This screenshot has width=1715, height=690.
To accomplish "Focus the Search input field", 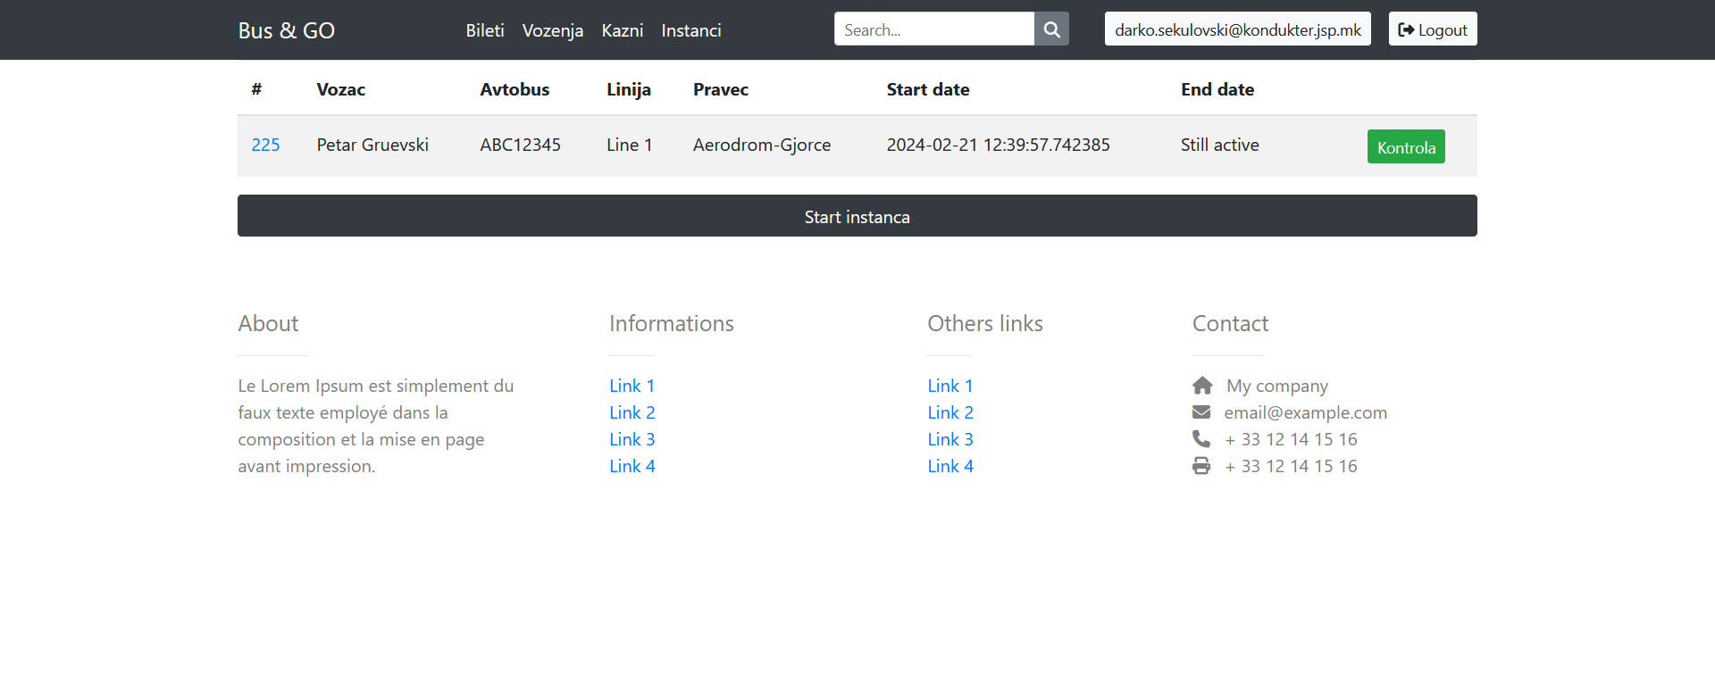I will click(933, 29).
